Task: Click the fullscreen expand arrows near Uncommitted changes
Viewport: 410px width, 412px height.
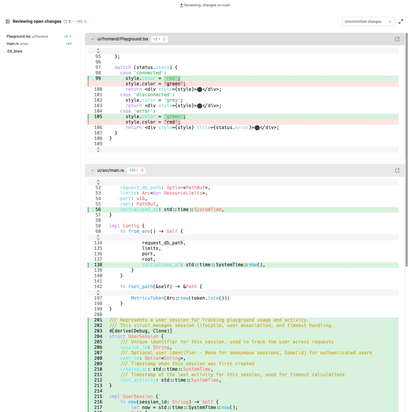Action: (401, 21)
